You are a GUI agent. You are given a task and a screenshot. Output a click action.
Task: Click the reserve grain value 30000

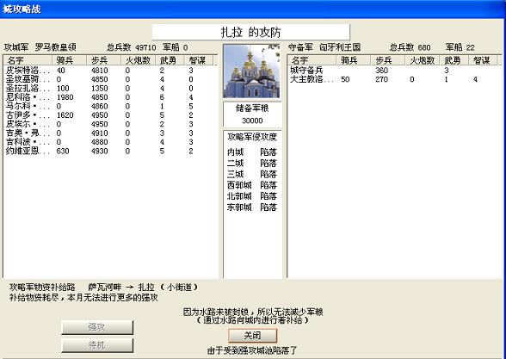[252, 121]
